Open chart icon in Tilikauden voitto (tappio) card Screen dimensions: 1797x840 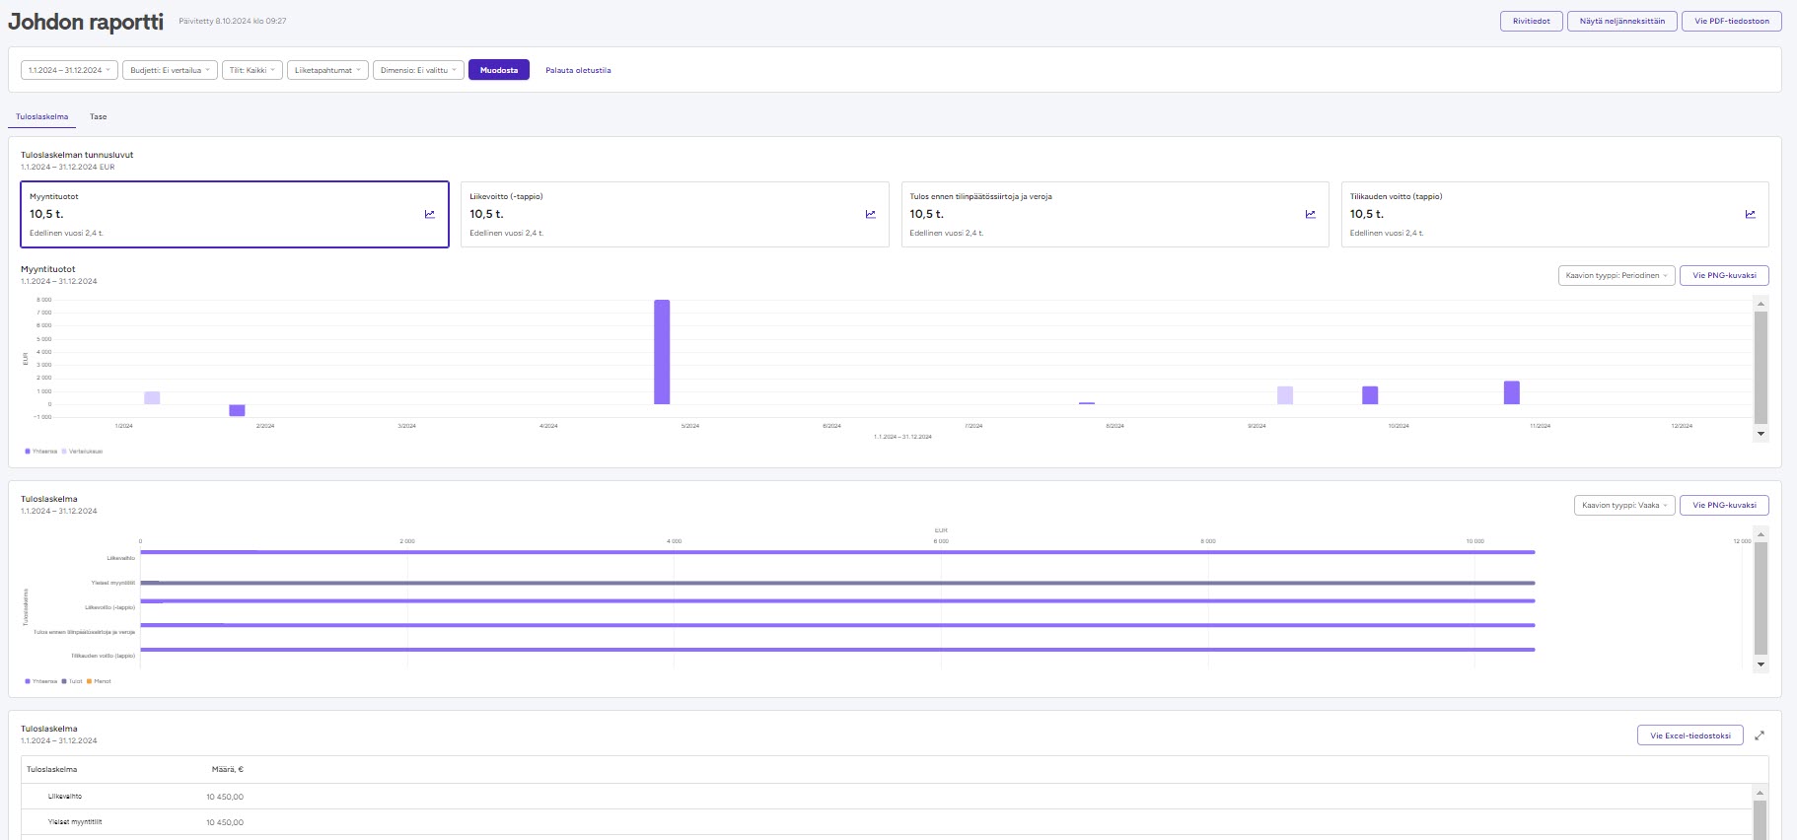[1751, 214]
